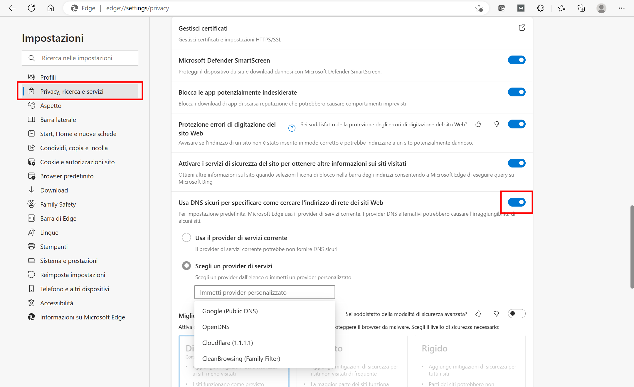The width and height of the screenshot is (634, 387).
Task: Give thumbs up on typo protection feedback
Action: pos(478,124)
